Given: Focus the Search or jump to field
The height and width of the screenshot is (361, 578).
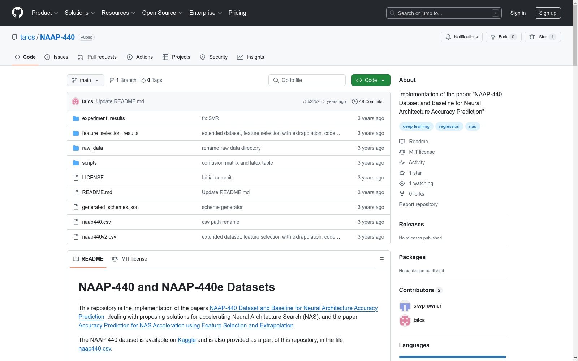Looking at the screenshot, I should pos(444,13).
